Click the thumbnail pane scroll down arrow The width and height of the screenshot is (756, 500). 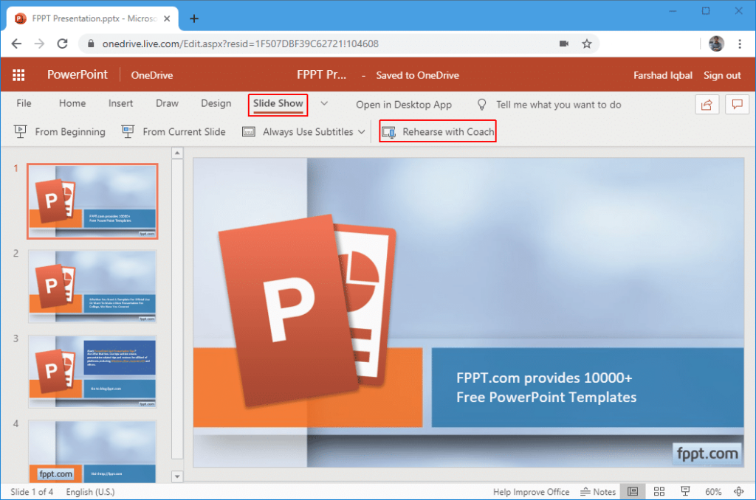point(177,476)
